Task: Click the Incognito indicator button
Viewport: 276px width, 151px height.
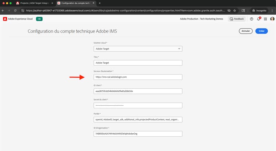Action: [259, 11]
